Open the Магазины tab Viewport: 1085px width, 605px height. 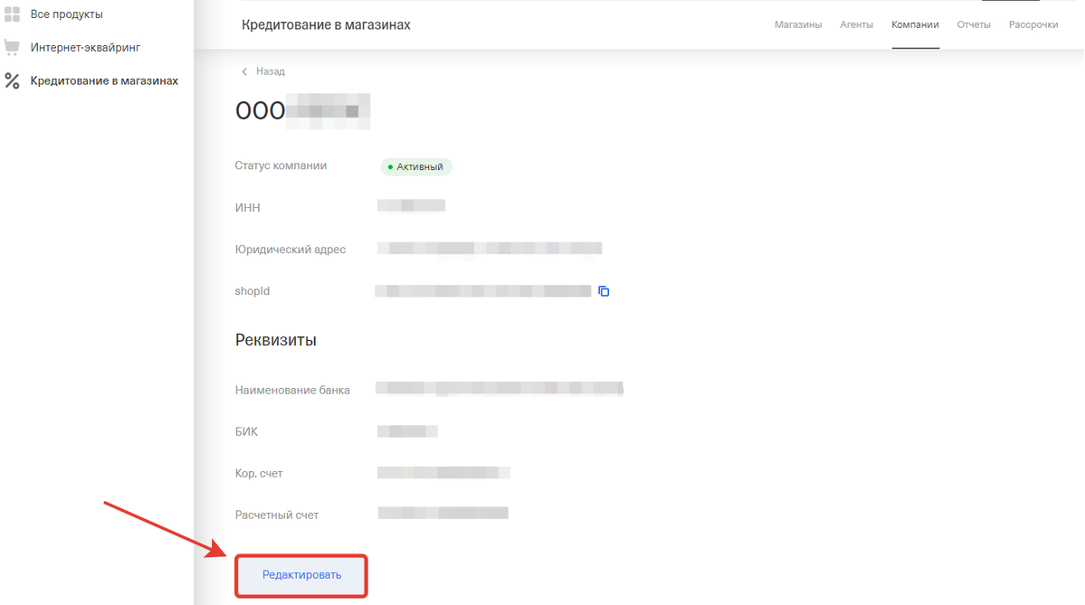797,24
